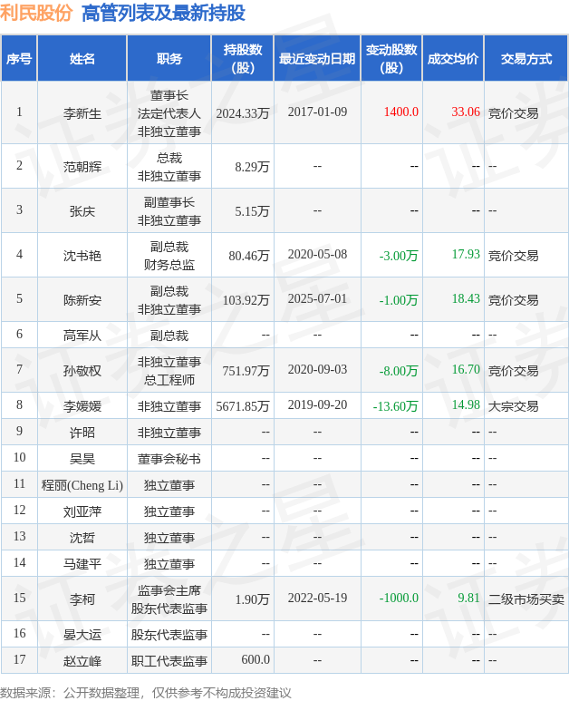Select the 最近变动日期 column header
The image size is (569, 701).
[x=317, y=59]
